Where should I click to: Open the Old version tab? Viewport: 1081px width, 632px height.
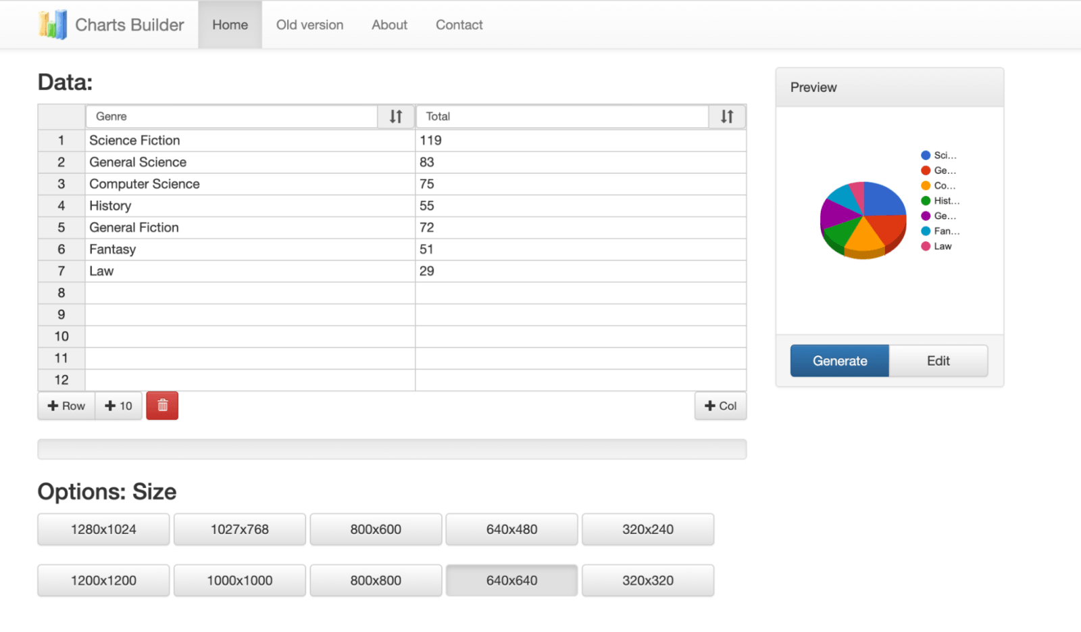click(309, 25)
